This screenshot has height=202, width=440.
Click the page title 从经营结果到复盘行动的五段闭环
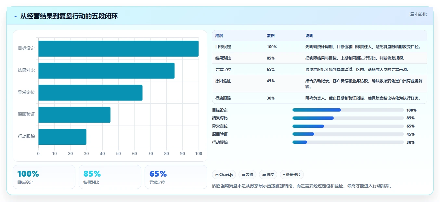(69, 16)
